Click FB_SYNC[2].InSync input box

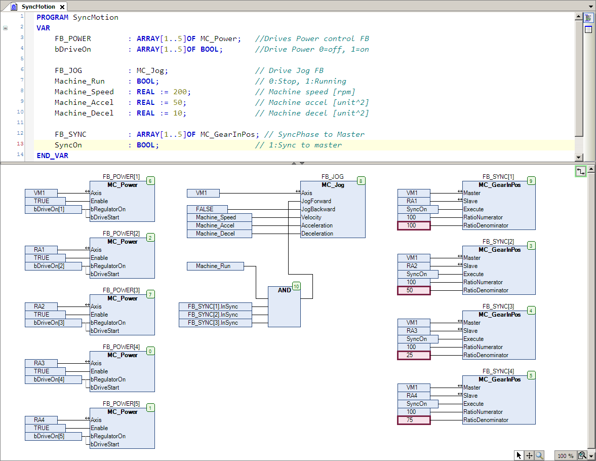pyautogui.click(x=215, y=315)
